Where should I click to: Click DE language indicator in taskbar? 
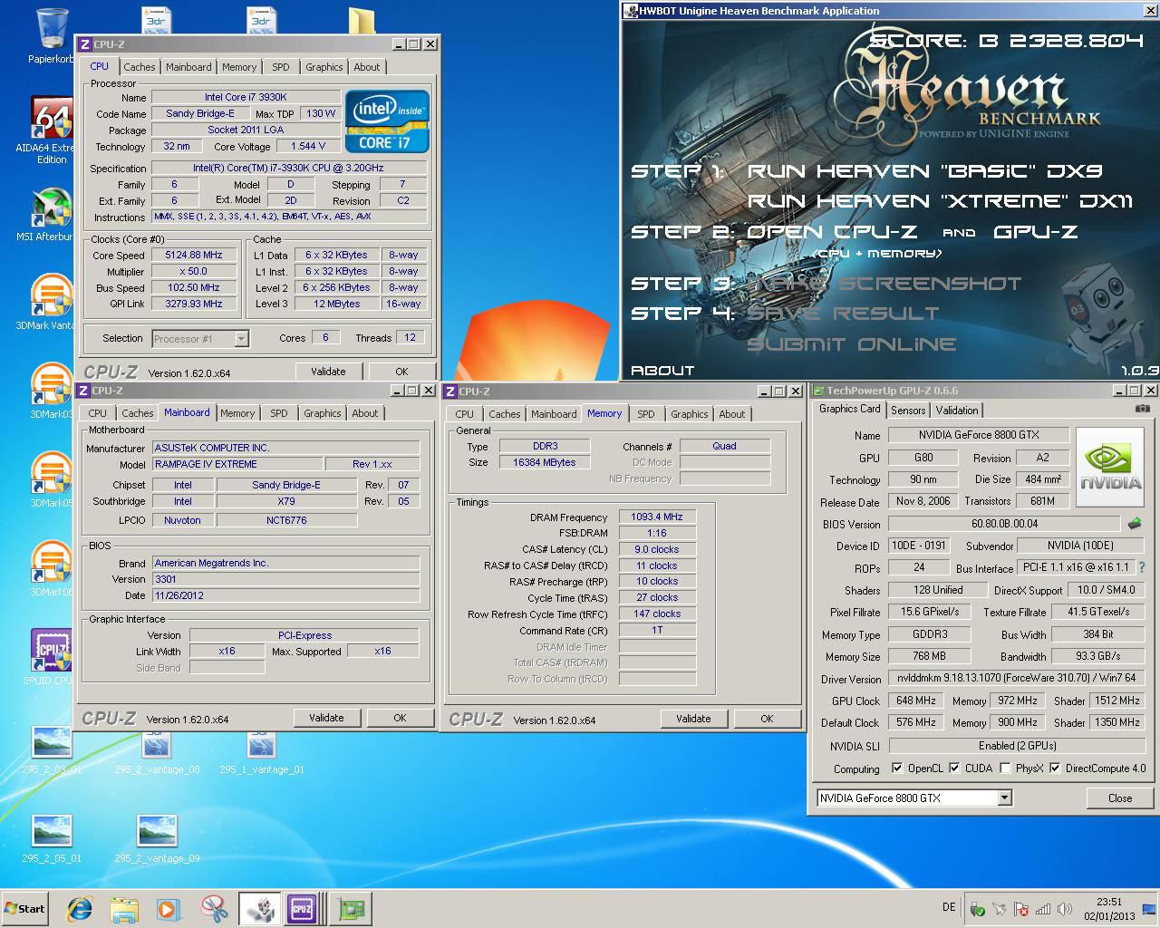949,906
